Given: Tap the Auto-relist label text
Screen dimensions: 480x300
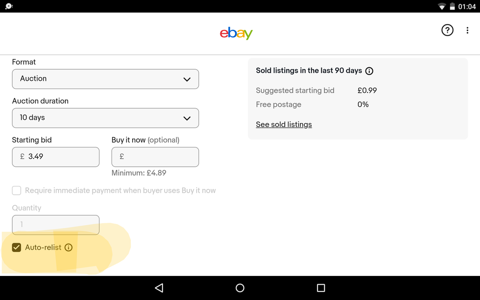Looking at the screenshot, I should [x=43, y=248].
